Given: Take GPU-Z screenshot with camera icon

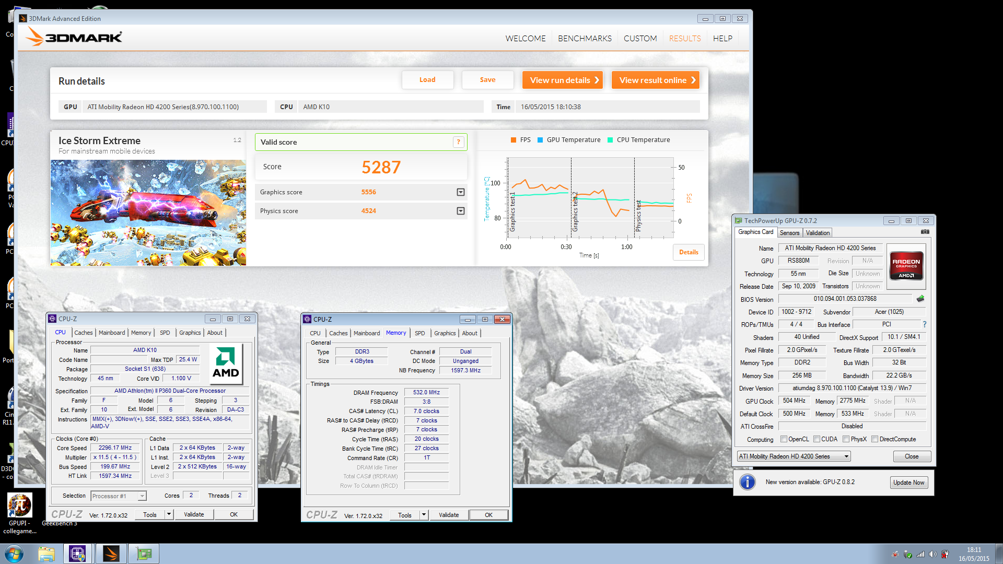Looking at the screenshot, I should tap(925, 232).
